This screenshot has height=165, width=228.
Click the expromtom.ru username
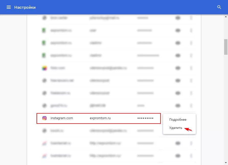(100, 118)
